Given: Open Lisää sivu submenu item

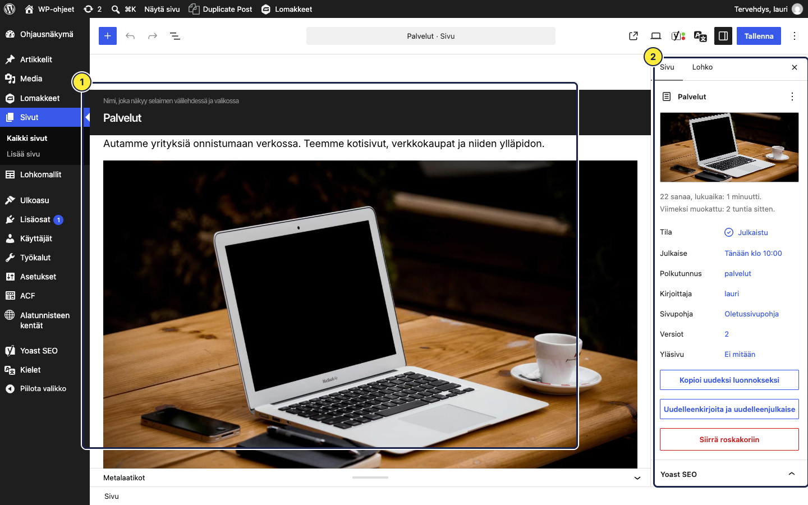Looking at the screenshot, I should click(24, 154).
